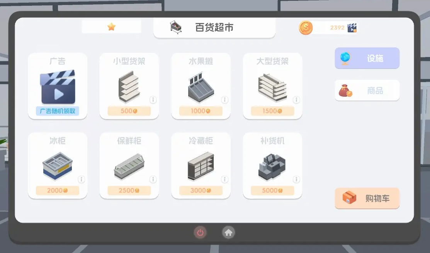Go to the home button icon
The image size is (430, 253).
pos(228,233)
